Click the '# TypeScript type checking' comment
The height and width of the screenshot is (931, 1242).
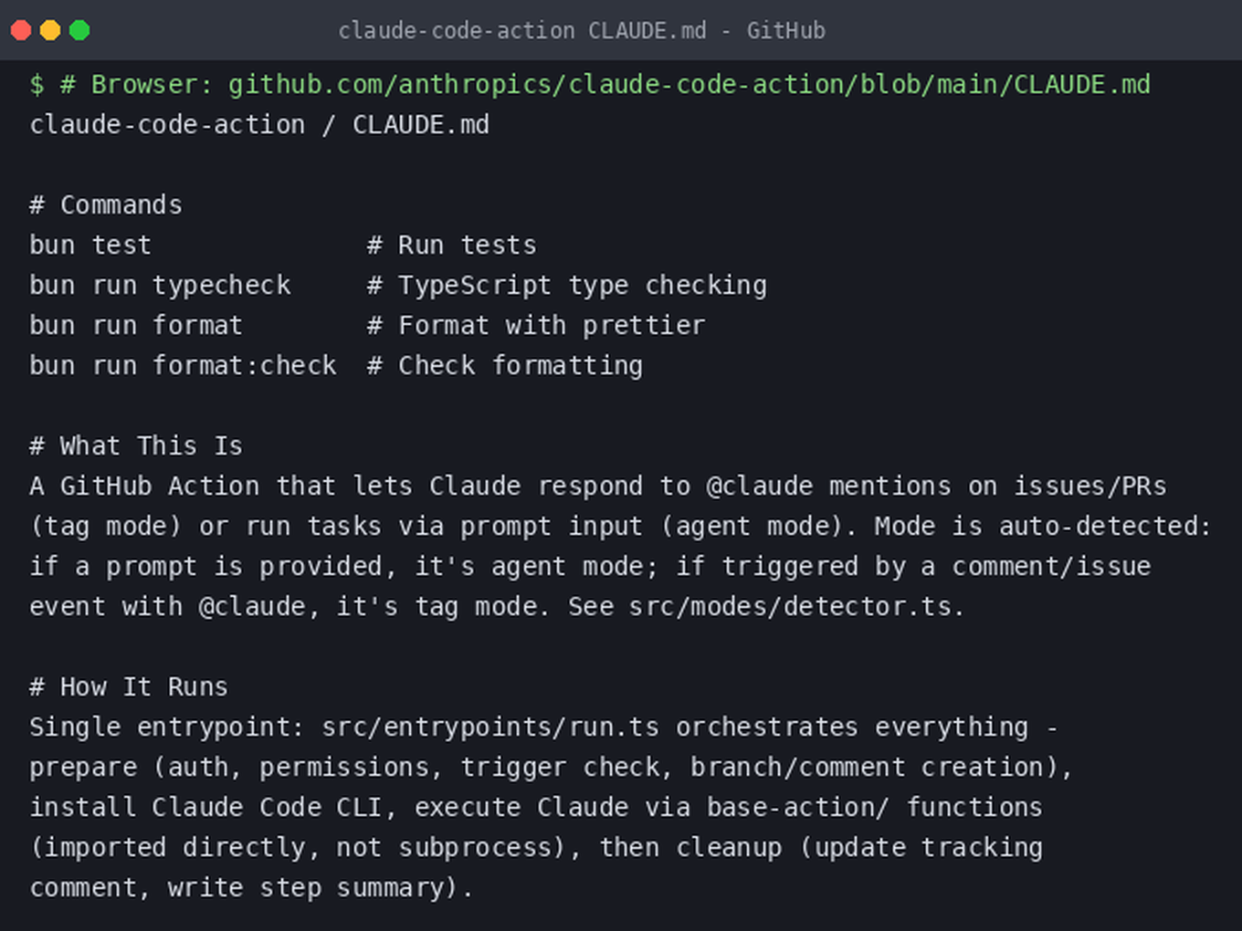point(567,286)
